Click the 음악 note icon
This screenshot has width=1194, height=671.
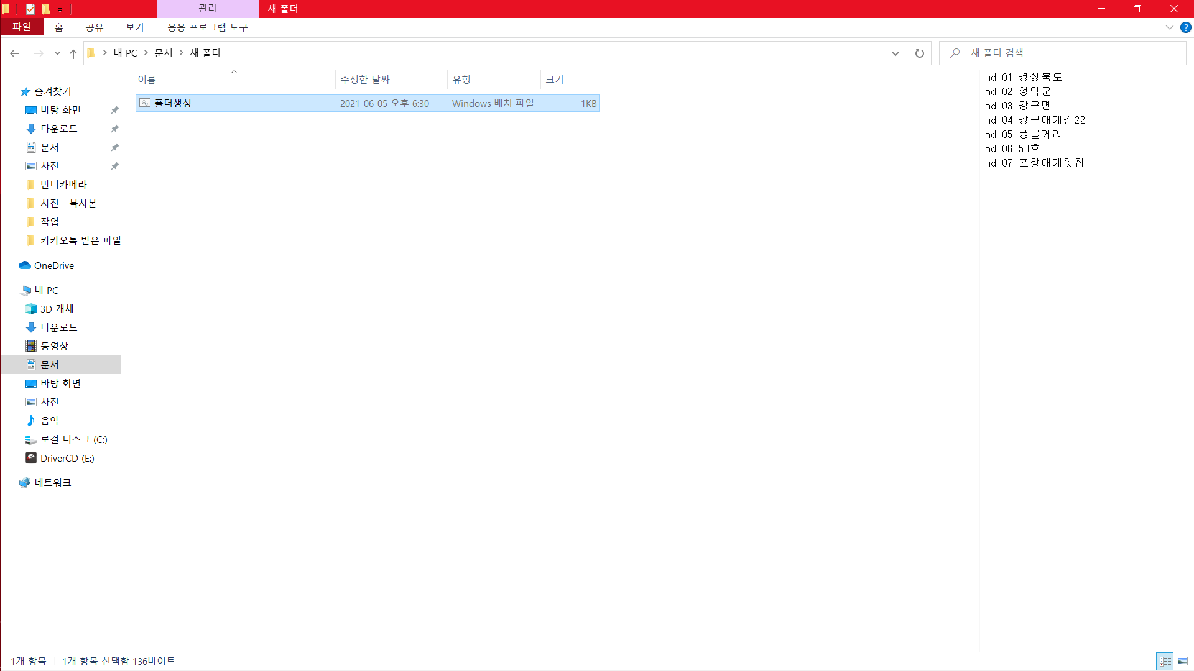tap(31, 421)
